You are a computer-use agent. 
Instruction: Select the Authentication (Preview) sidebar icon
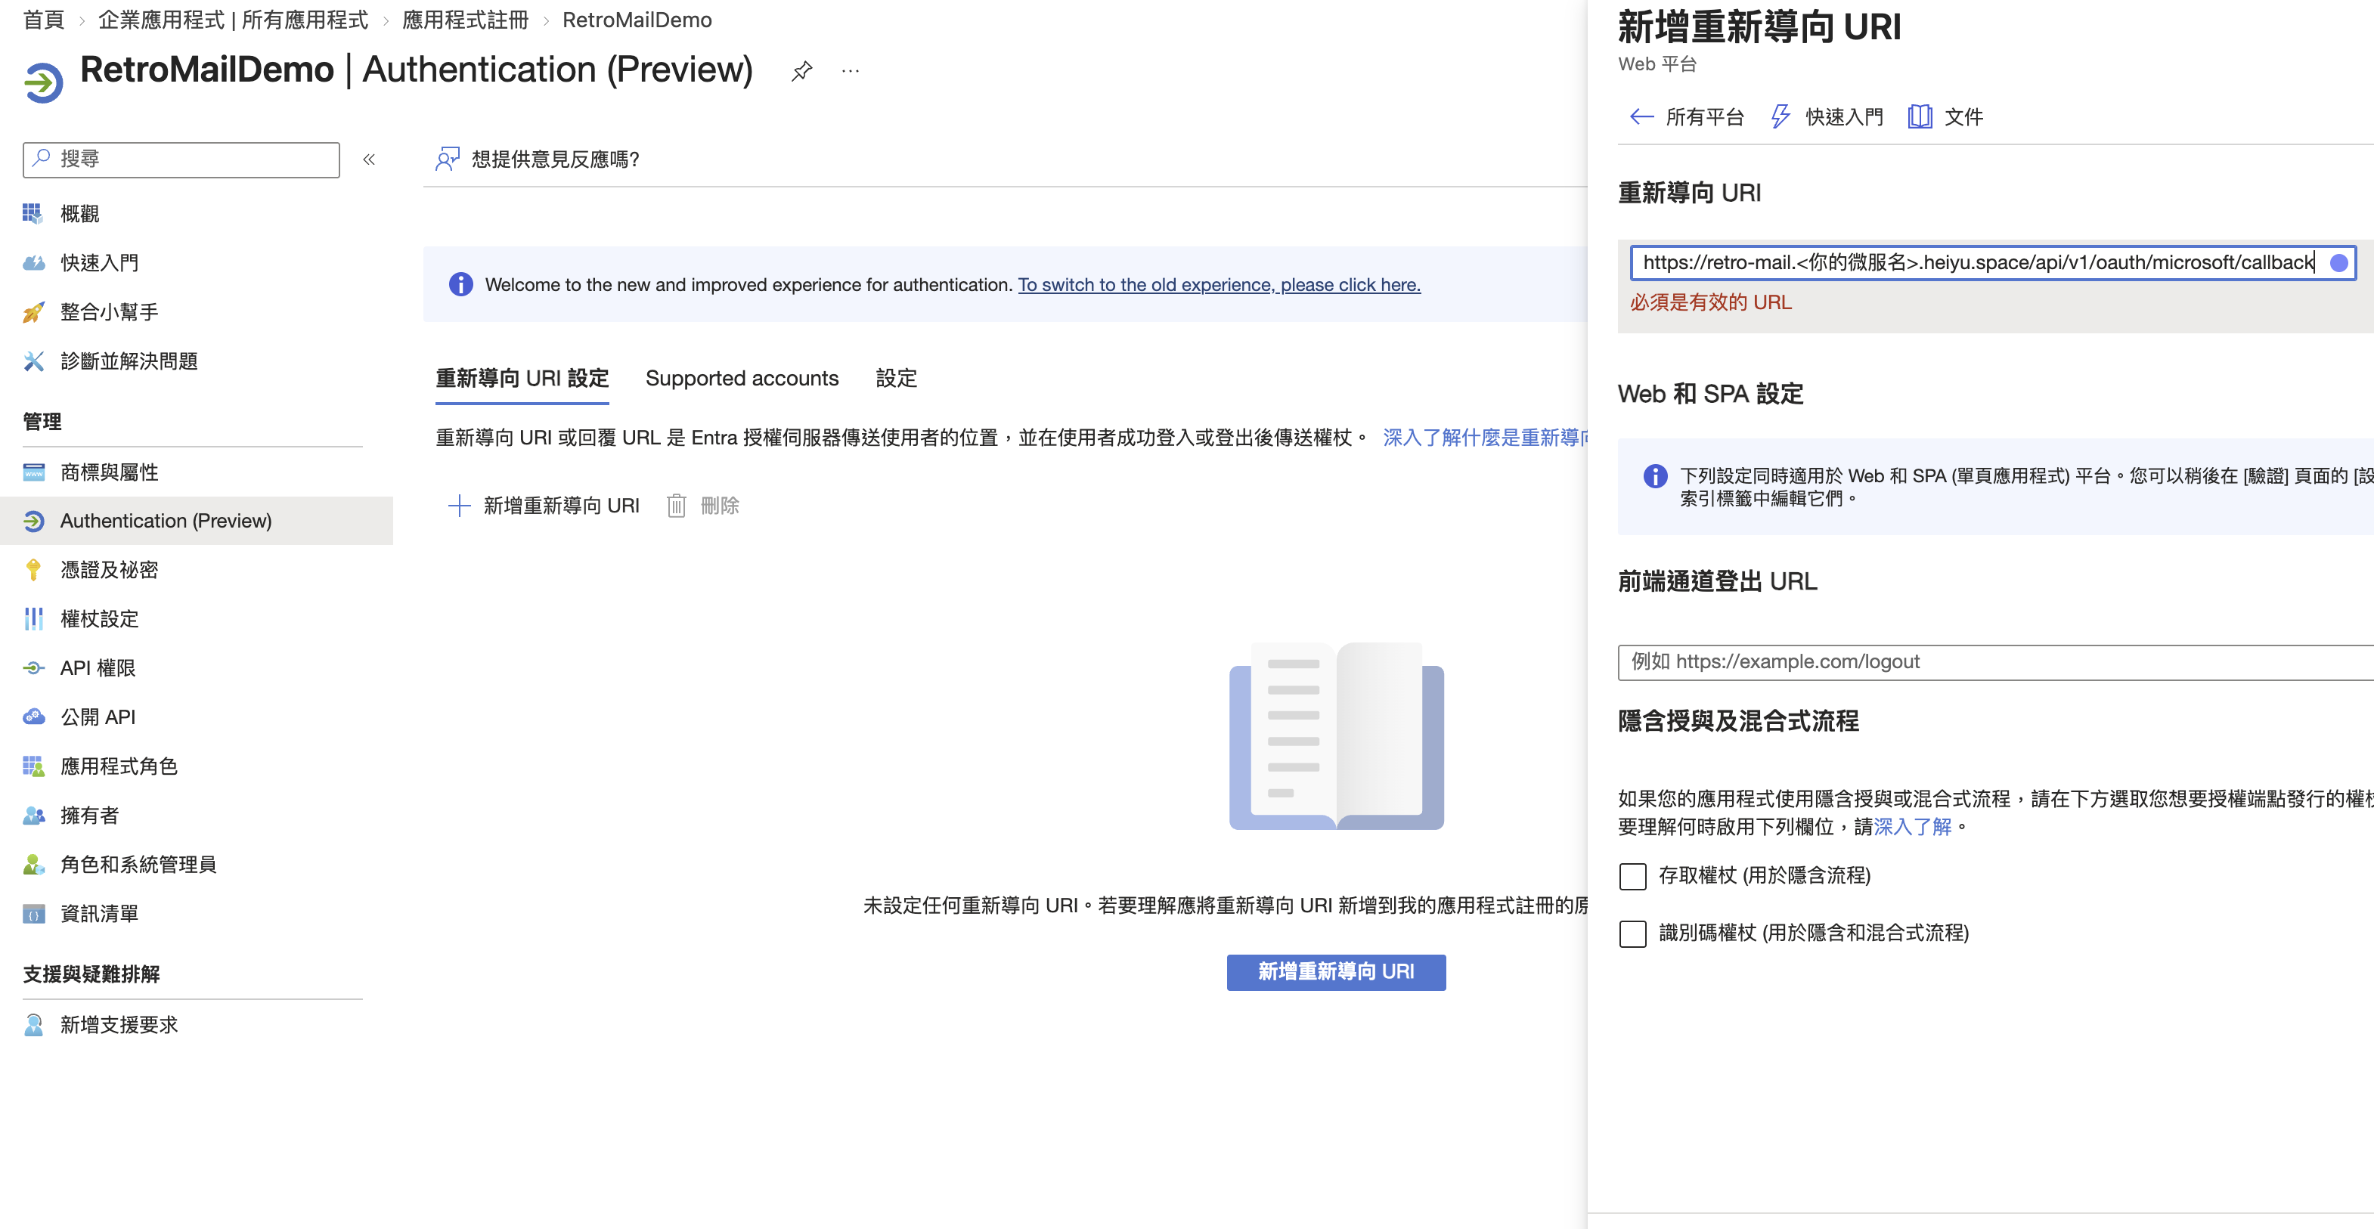click(x=33, y=522)
